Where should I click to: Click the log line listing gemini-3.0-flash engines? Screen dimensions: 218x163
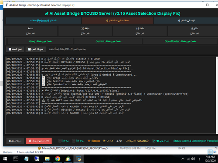(97, 94)
